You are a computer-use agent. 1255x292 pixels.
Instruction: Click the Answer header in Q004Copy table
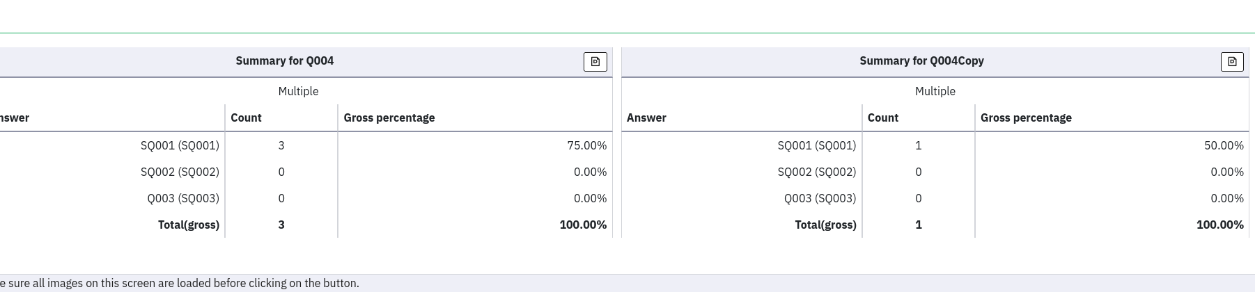646,118
